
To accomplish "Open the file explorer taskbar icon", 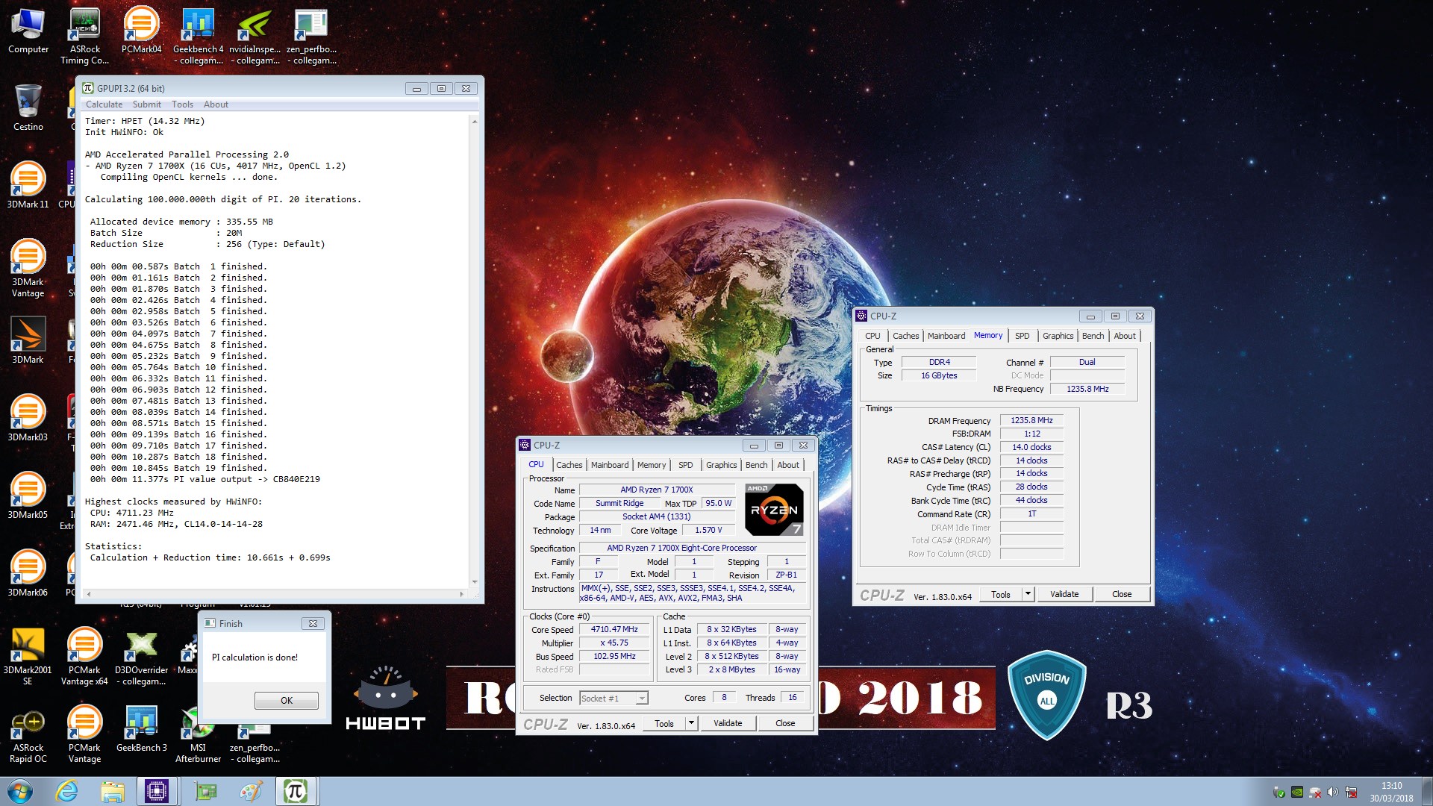I will pos(112,791).
